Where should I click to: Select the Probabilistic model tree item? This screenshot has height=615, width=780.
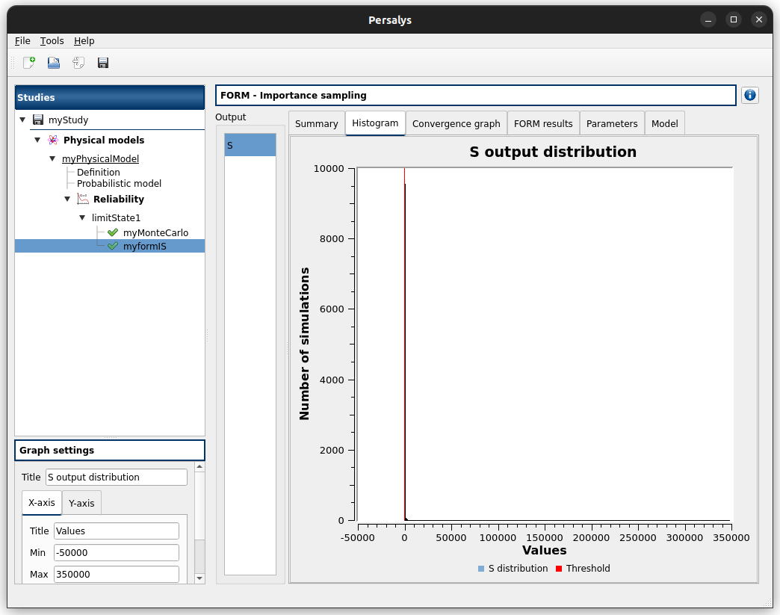pos(119,183)
